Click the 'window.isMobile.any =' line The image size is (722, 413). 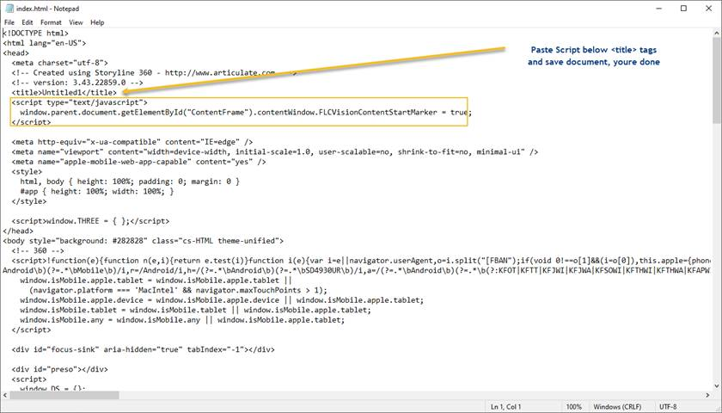click(182, 320)
